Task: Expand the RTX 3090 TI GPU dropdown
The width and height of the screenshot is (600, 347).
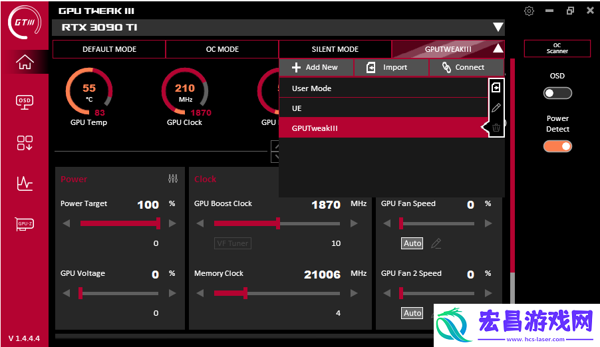Action: pos(498,27)
